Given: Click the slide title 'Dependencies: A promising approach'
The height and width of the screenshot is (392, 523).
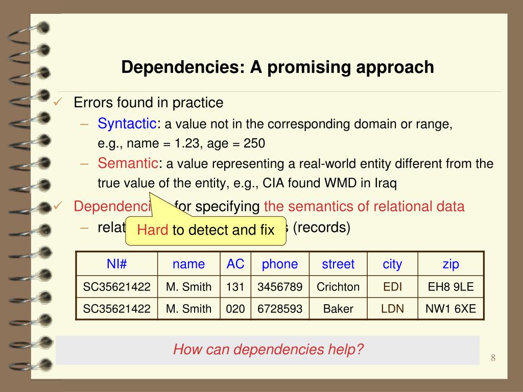Looking at the screenshot, I should [277, 68].
